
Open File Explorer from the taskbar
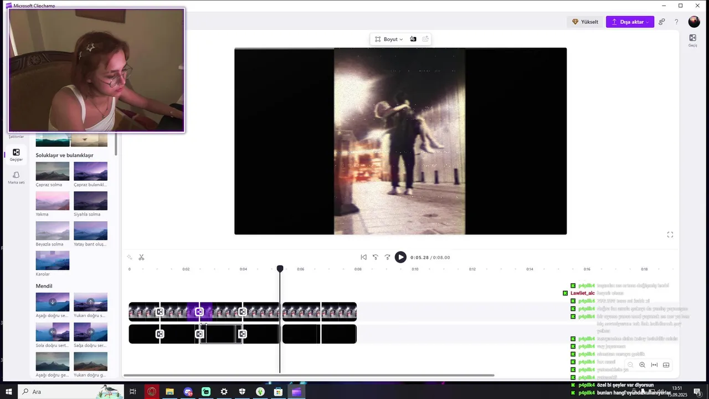(x=169, y=392)
